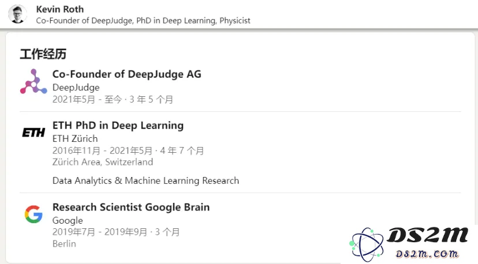Click the Zürich Area, Switzerland location text

tap(103, 162)
